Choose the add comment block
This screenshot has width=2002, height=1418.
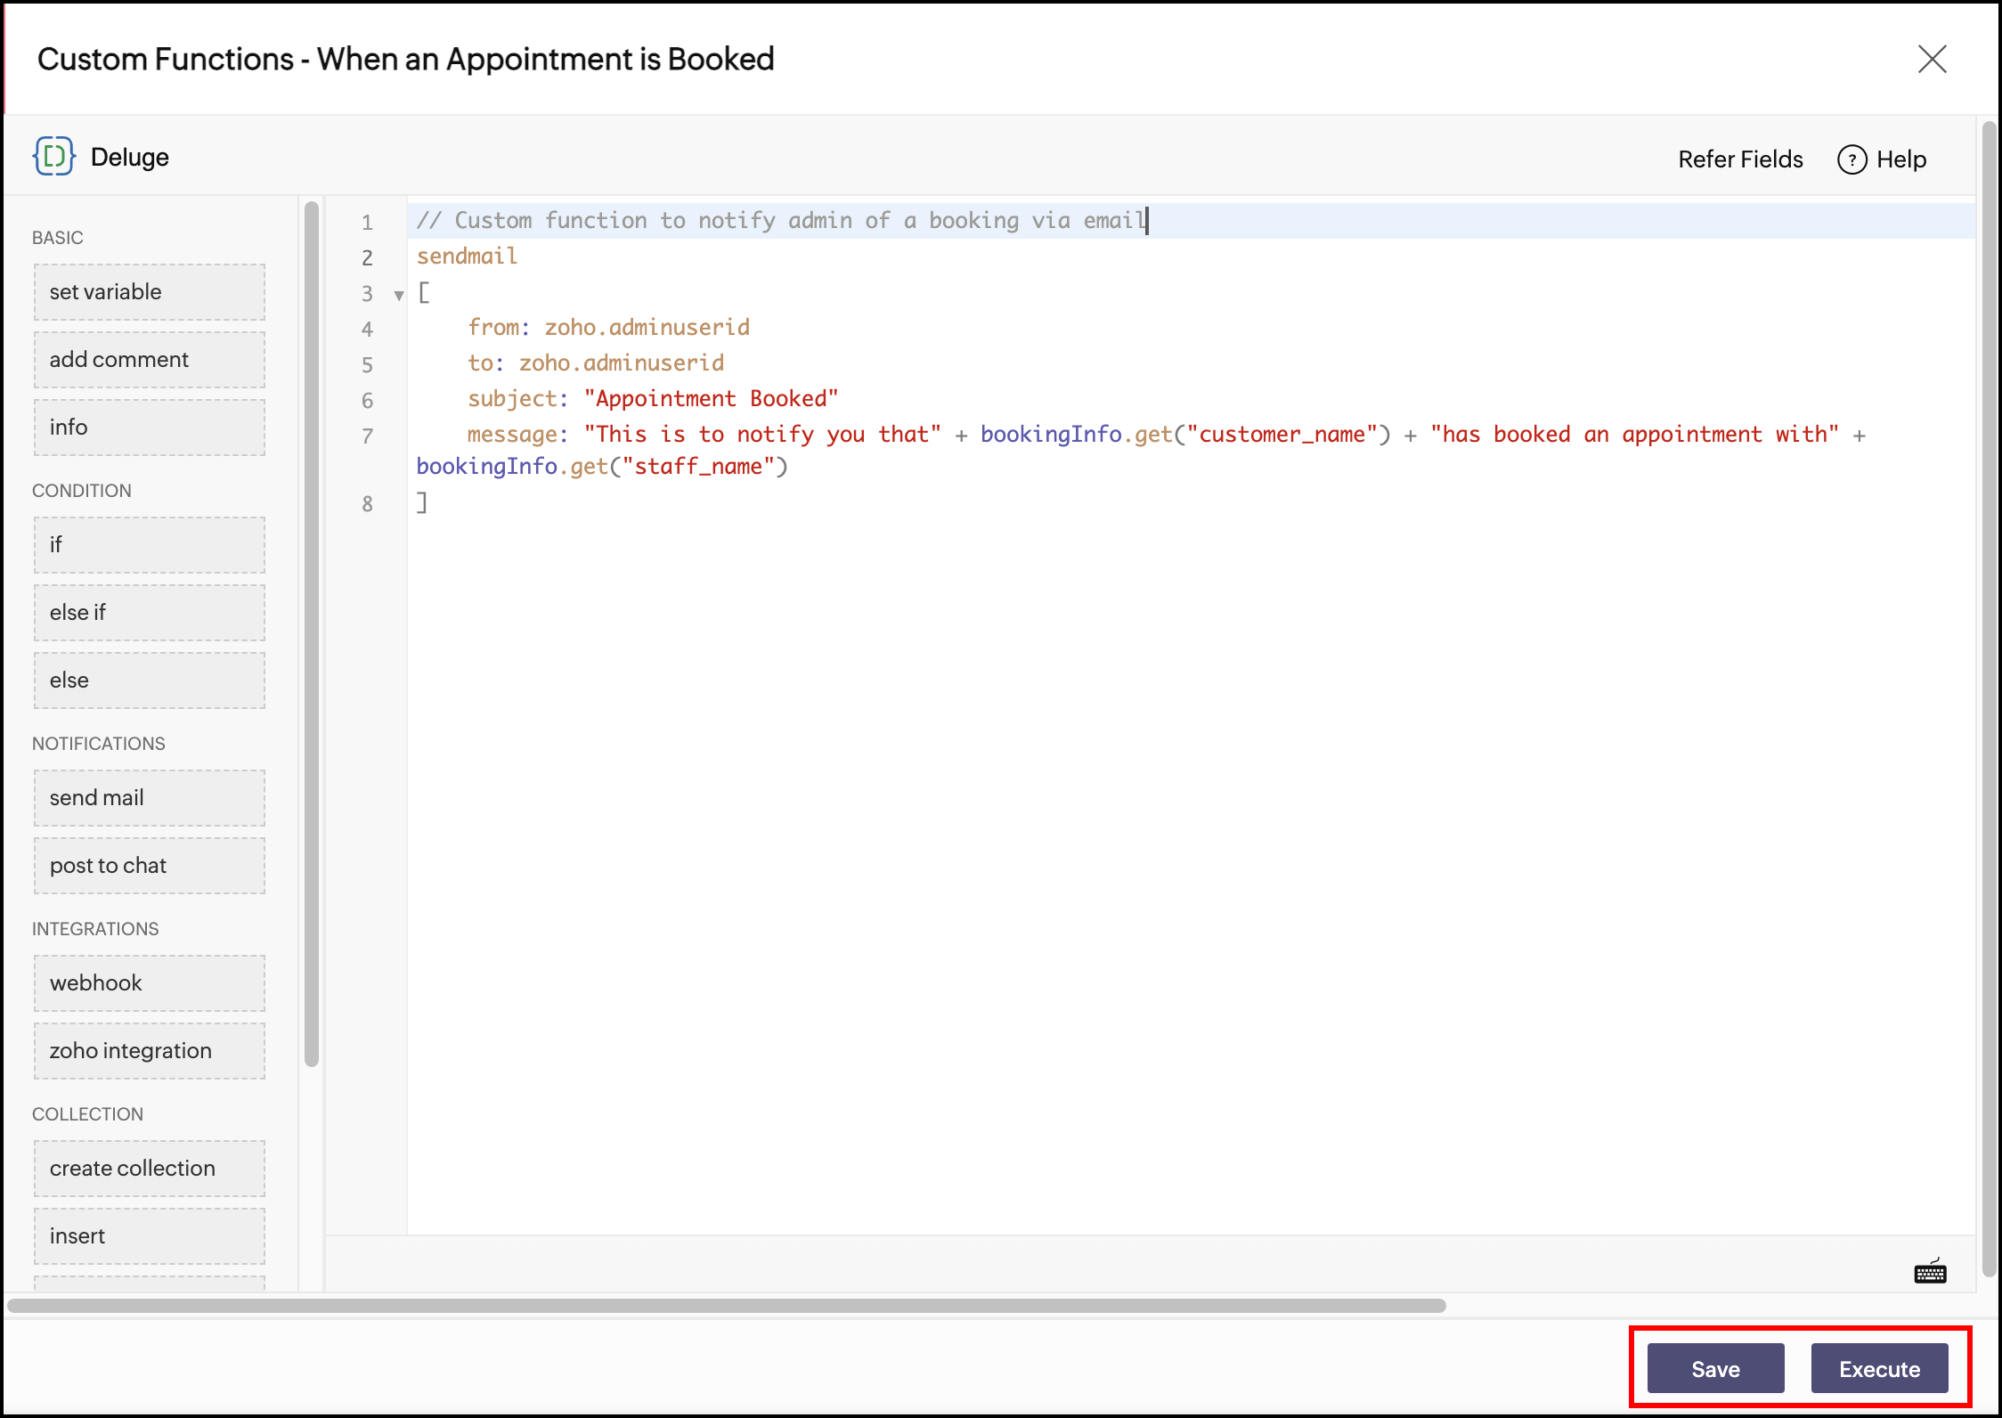pos(150,360)
